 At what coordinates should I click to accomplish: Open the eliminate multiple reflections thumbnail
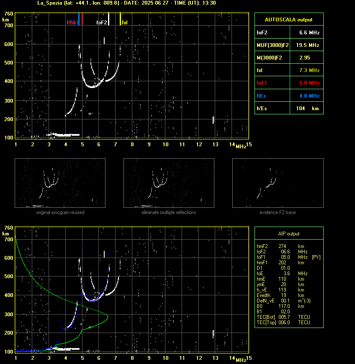[x=169, y=183]
